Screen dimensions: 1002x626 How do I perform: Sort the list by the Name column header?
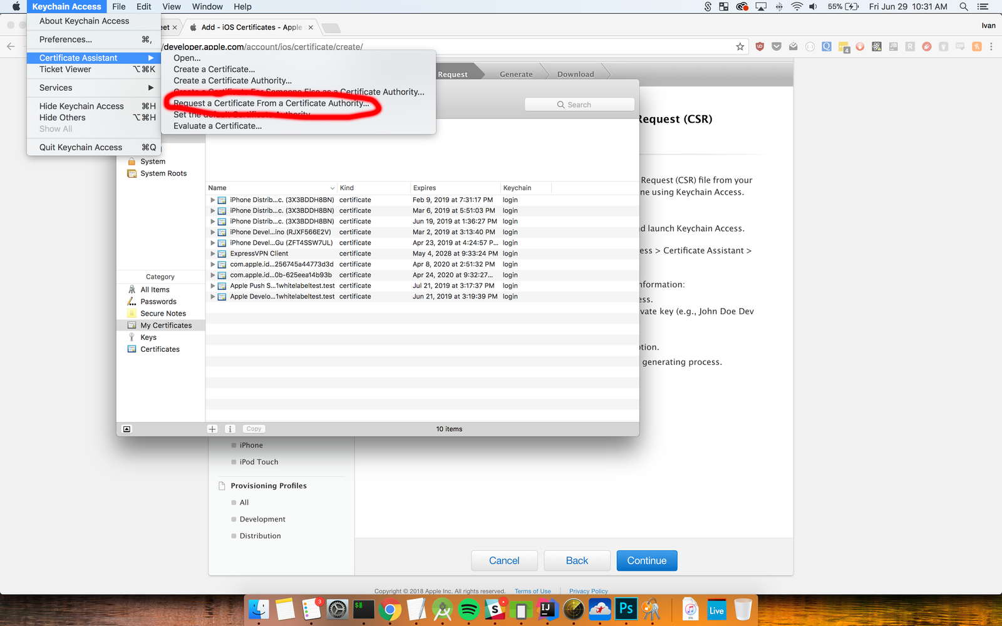271,188
